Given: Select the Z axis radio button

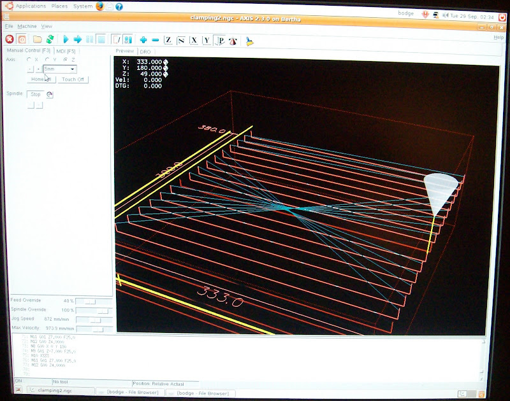Looking at the screenshot, I should pos(65,59).
